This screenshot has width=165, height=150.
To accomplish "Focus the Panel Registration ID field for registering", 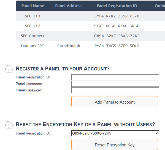I will pyautogui.click(x=115, y=77).
